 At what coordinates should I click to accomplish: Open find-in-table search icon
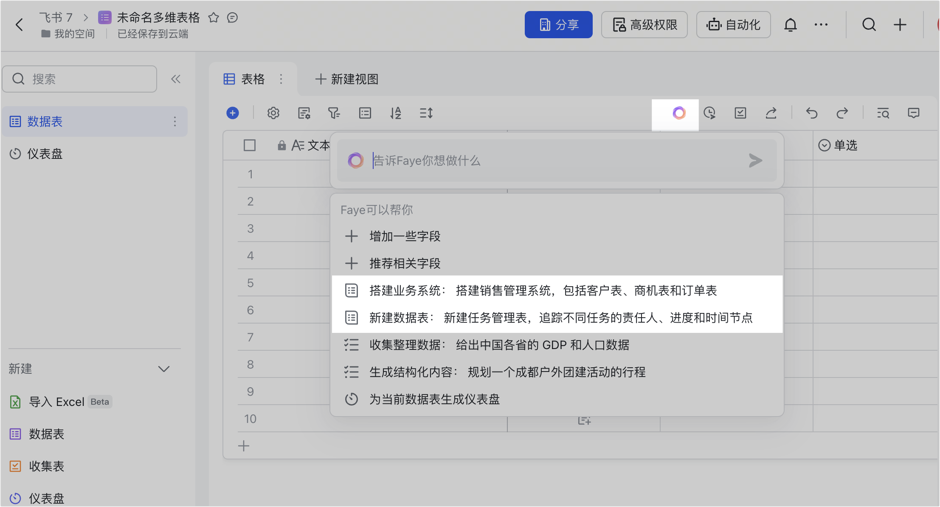point(883,113)
